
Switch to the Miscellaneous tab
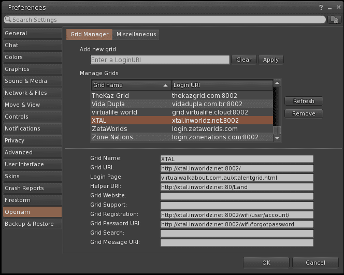136,34
